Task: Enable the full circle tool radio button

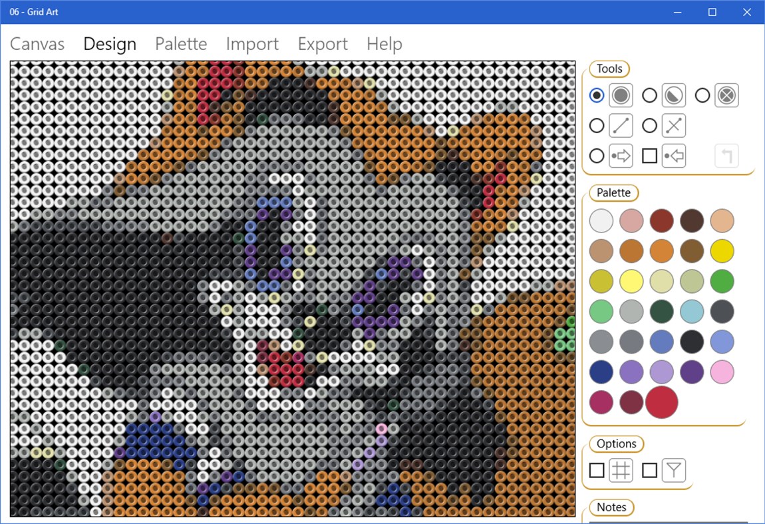Action: [x=597, y=95]
